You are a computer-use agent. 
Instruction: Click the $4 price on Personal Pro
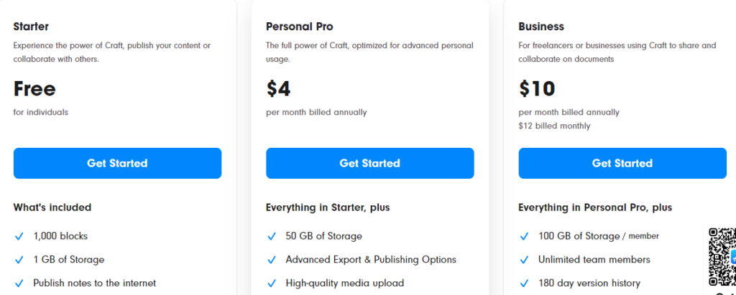278,88
